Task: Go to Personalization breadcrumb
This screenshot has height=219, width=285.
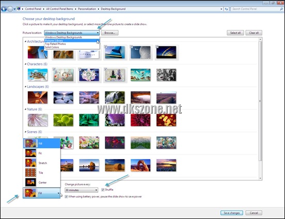Action: [87, 9]
